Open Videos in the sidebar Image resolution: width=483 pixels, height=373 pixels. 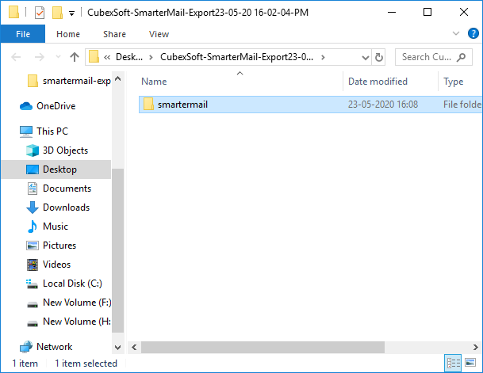point(56,265)
